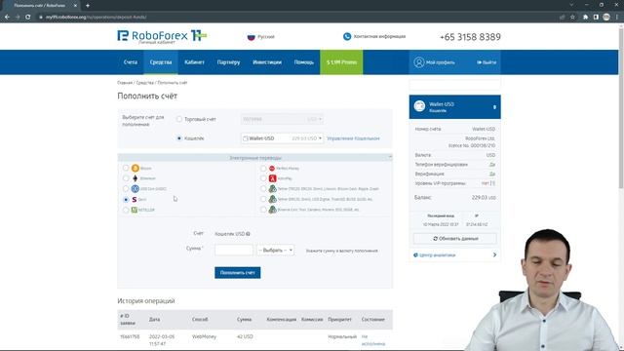The image size is (624, 351).
Task: Open the Инвестиции menu
Action: click(x=267, y=62)
